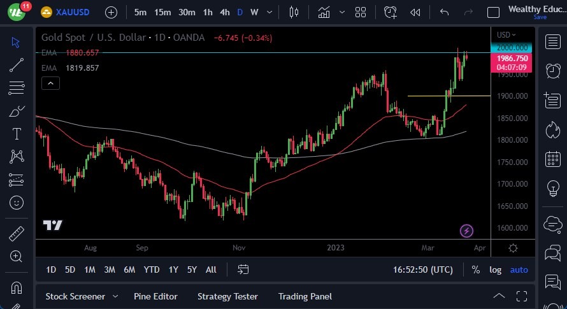Select the text annotation tool
This screenshot has width=567, height=309.
click(x=17, y=134)
